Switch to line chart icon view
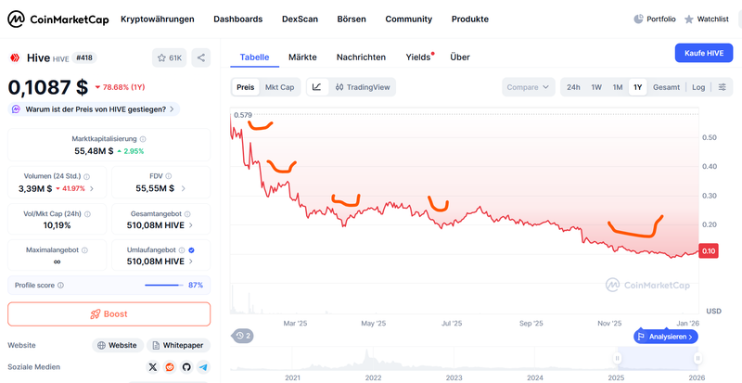The height and width of the screenshot is (383, 742). (x=317, y=87)
